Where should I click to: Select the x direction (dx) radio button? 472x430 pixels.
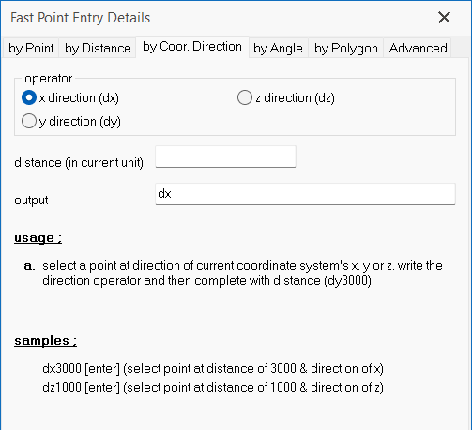[x=29, y=97]
